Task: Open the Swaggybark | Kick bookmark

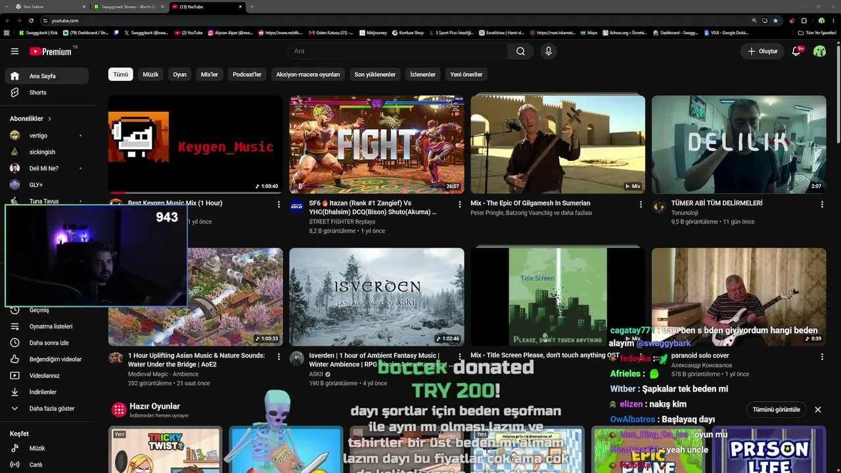Action: click(38, 32)
